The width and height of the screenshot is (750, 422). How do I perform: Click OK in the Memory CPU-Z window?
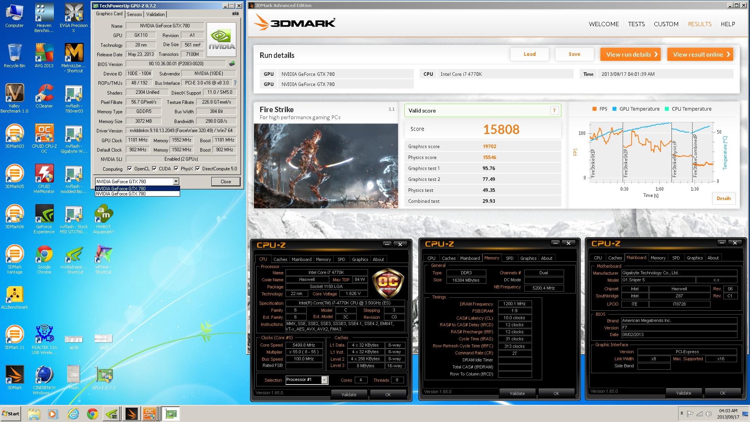pos(556,393)
